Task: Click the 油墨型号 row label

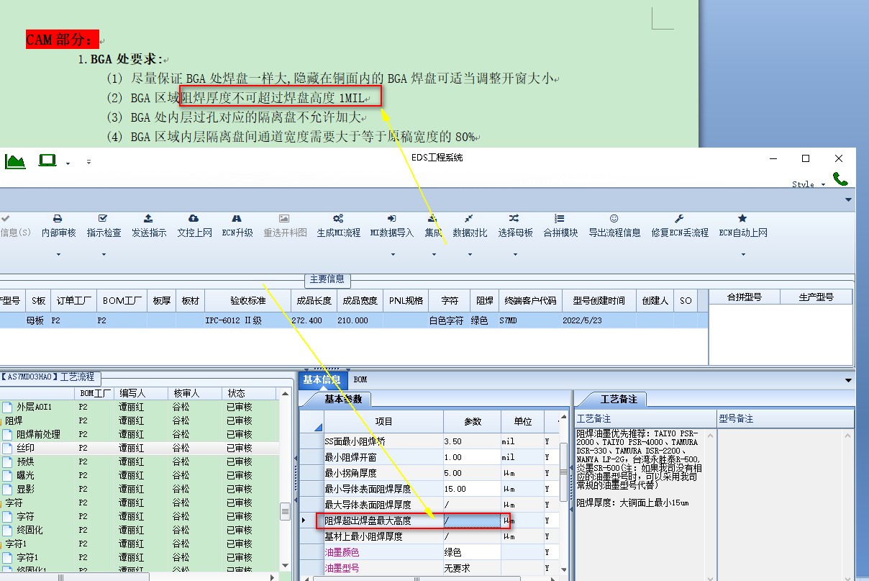Action: (341, 568)
